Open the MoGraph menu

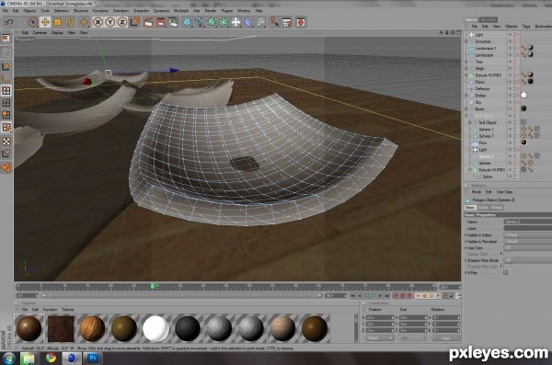[181, 11]
